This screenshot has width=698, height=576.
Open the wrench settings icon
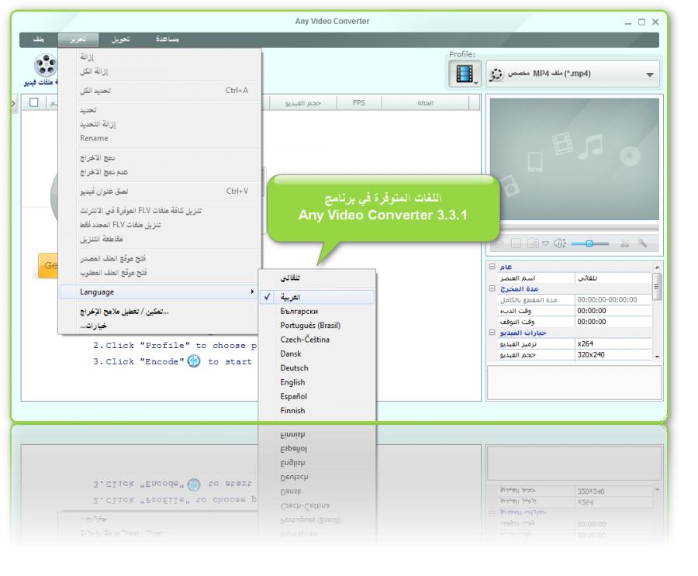tap(643, 243)
